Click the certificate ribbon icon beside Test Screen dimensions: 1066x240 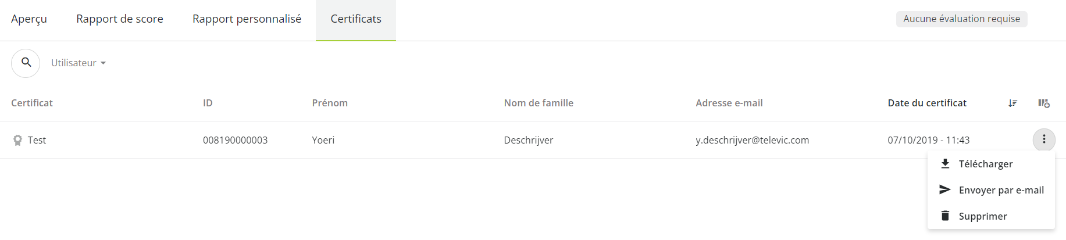17,140
